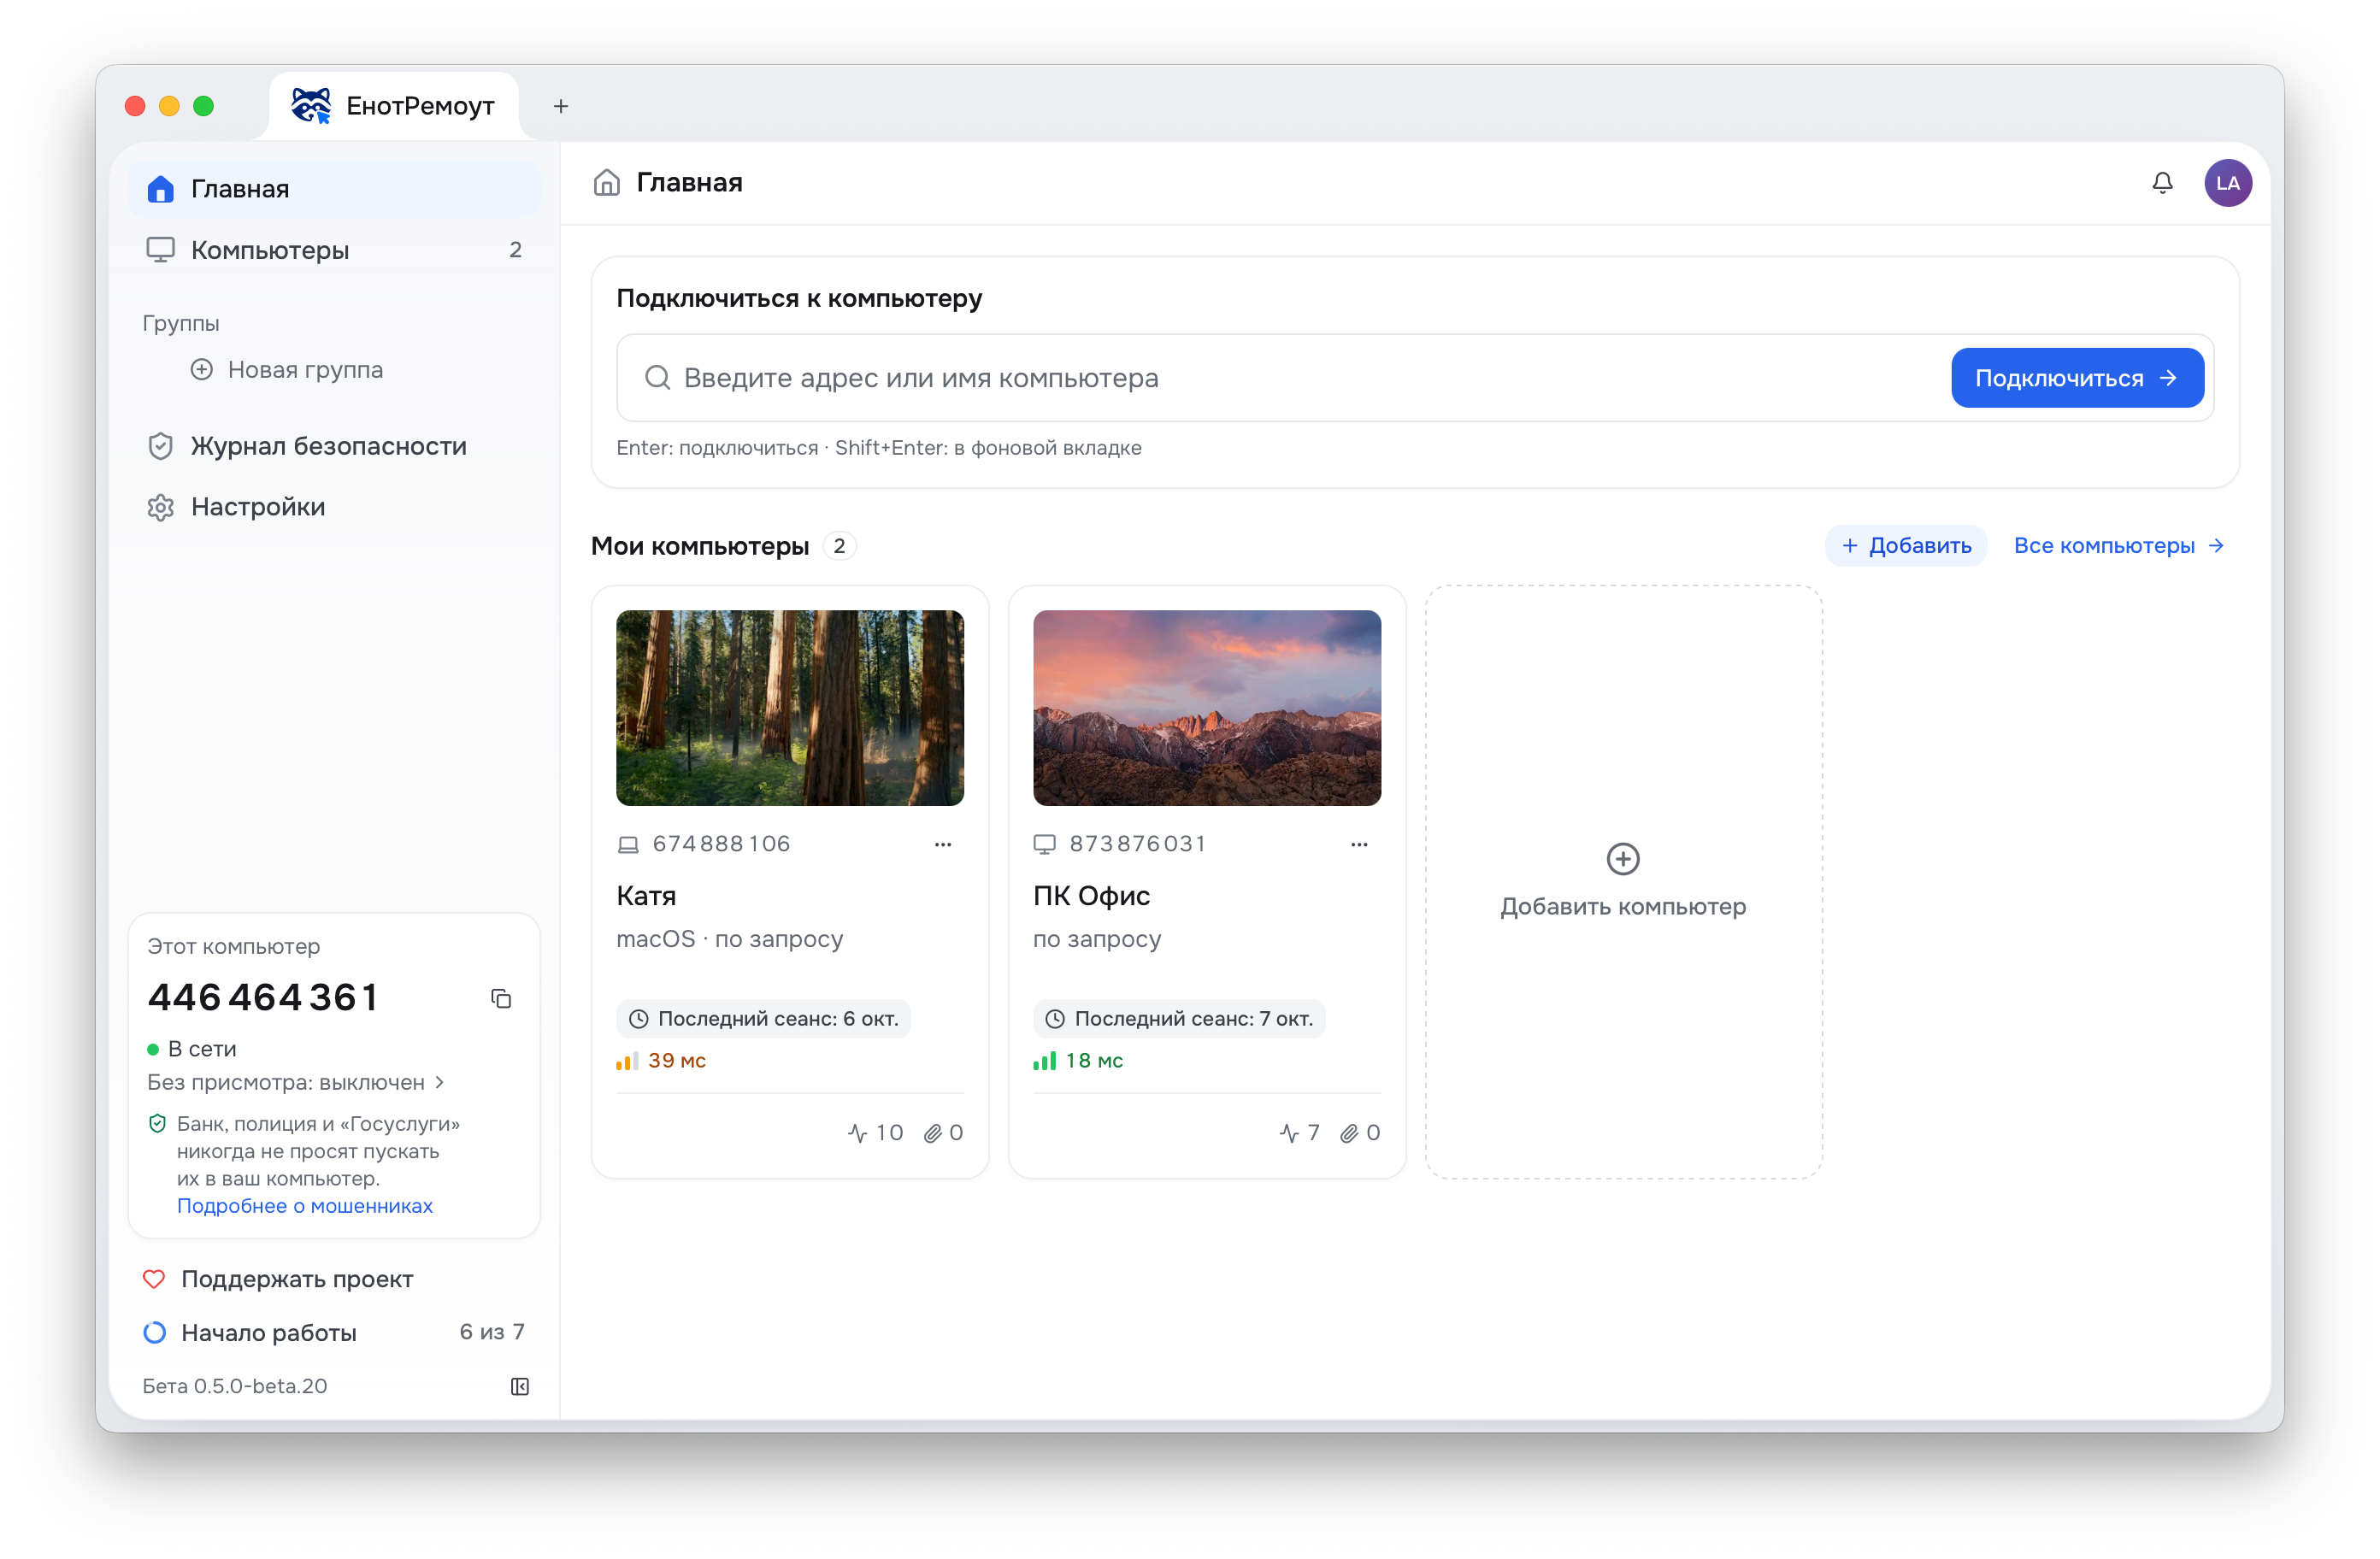Click the plus circle in Добавить компьютер tile
This screenshot has width=2380, height=1559.
[x=1622, y=858]
